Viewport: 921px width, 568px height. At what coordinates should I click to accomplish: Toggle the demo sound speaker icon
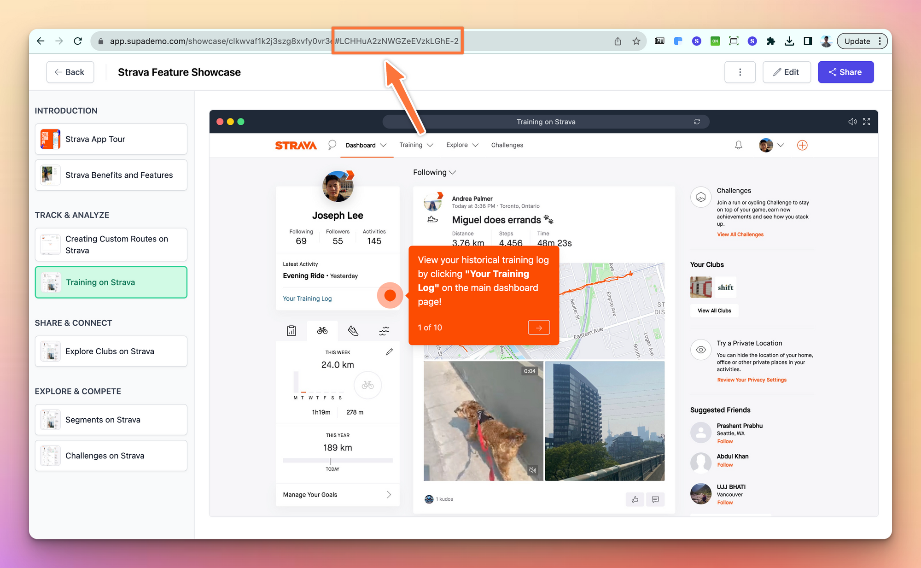point(852,122)
